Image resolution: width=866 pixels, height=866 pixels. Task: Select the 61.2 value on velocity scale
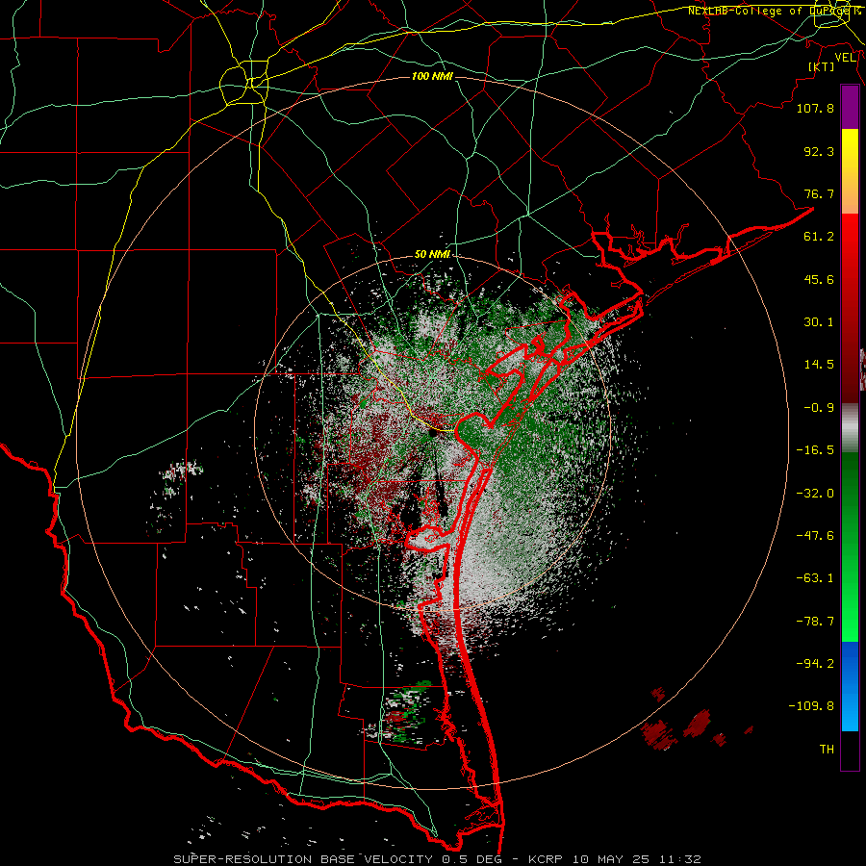pos(819,237)
